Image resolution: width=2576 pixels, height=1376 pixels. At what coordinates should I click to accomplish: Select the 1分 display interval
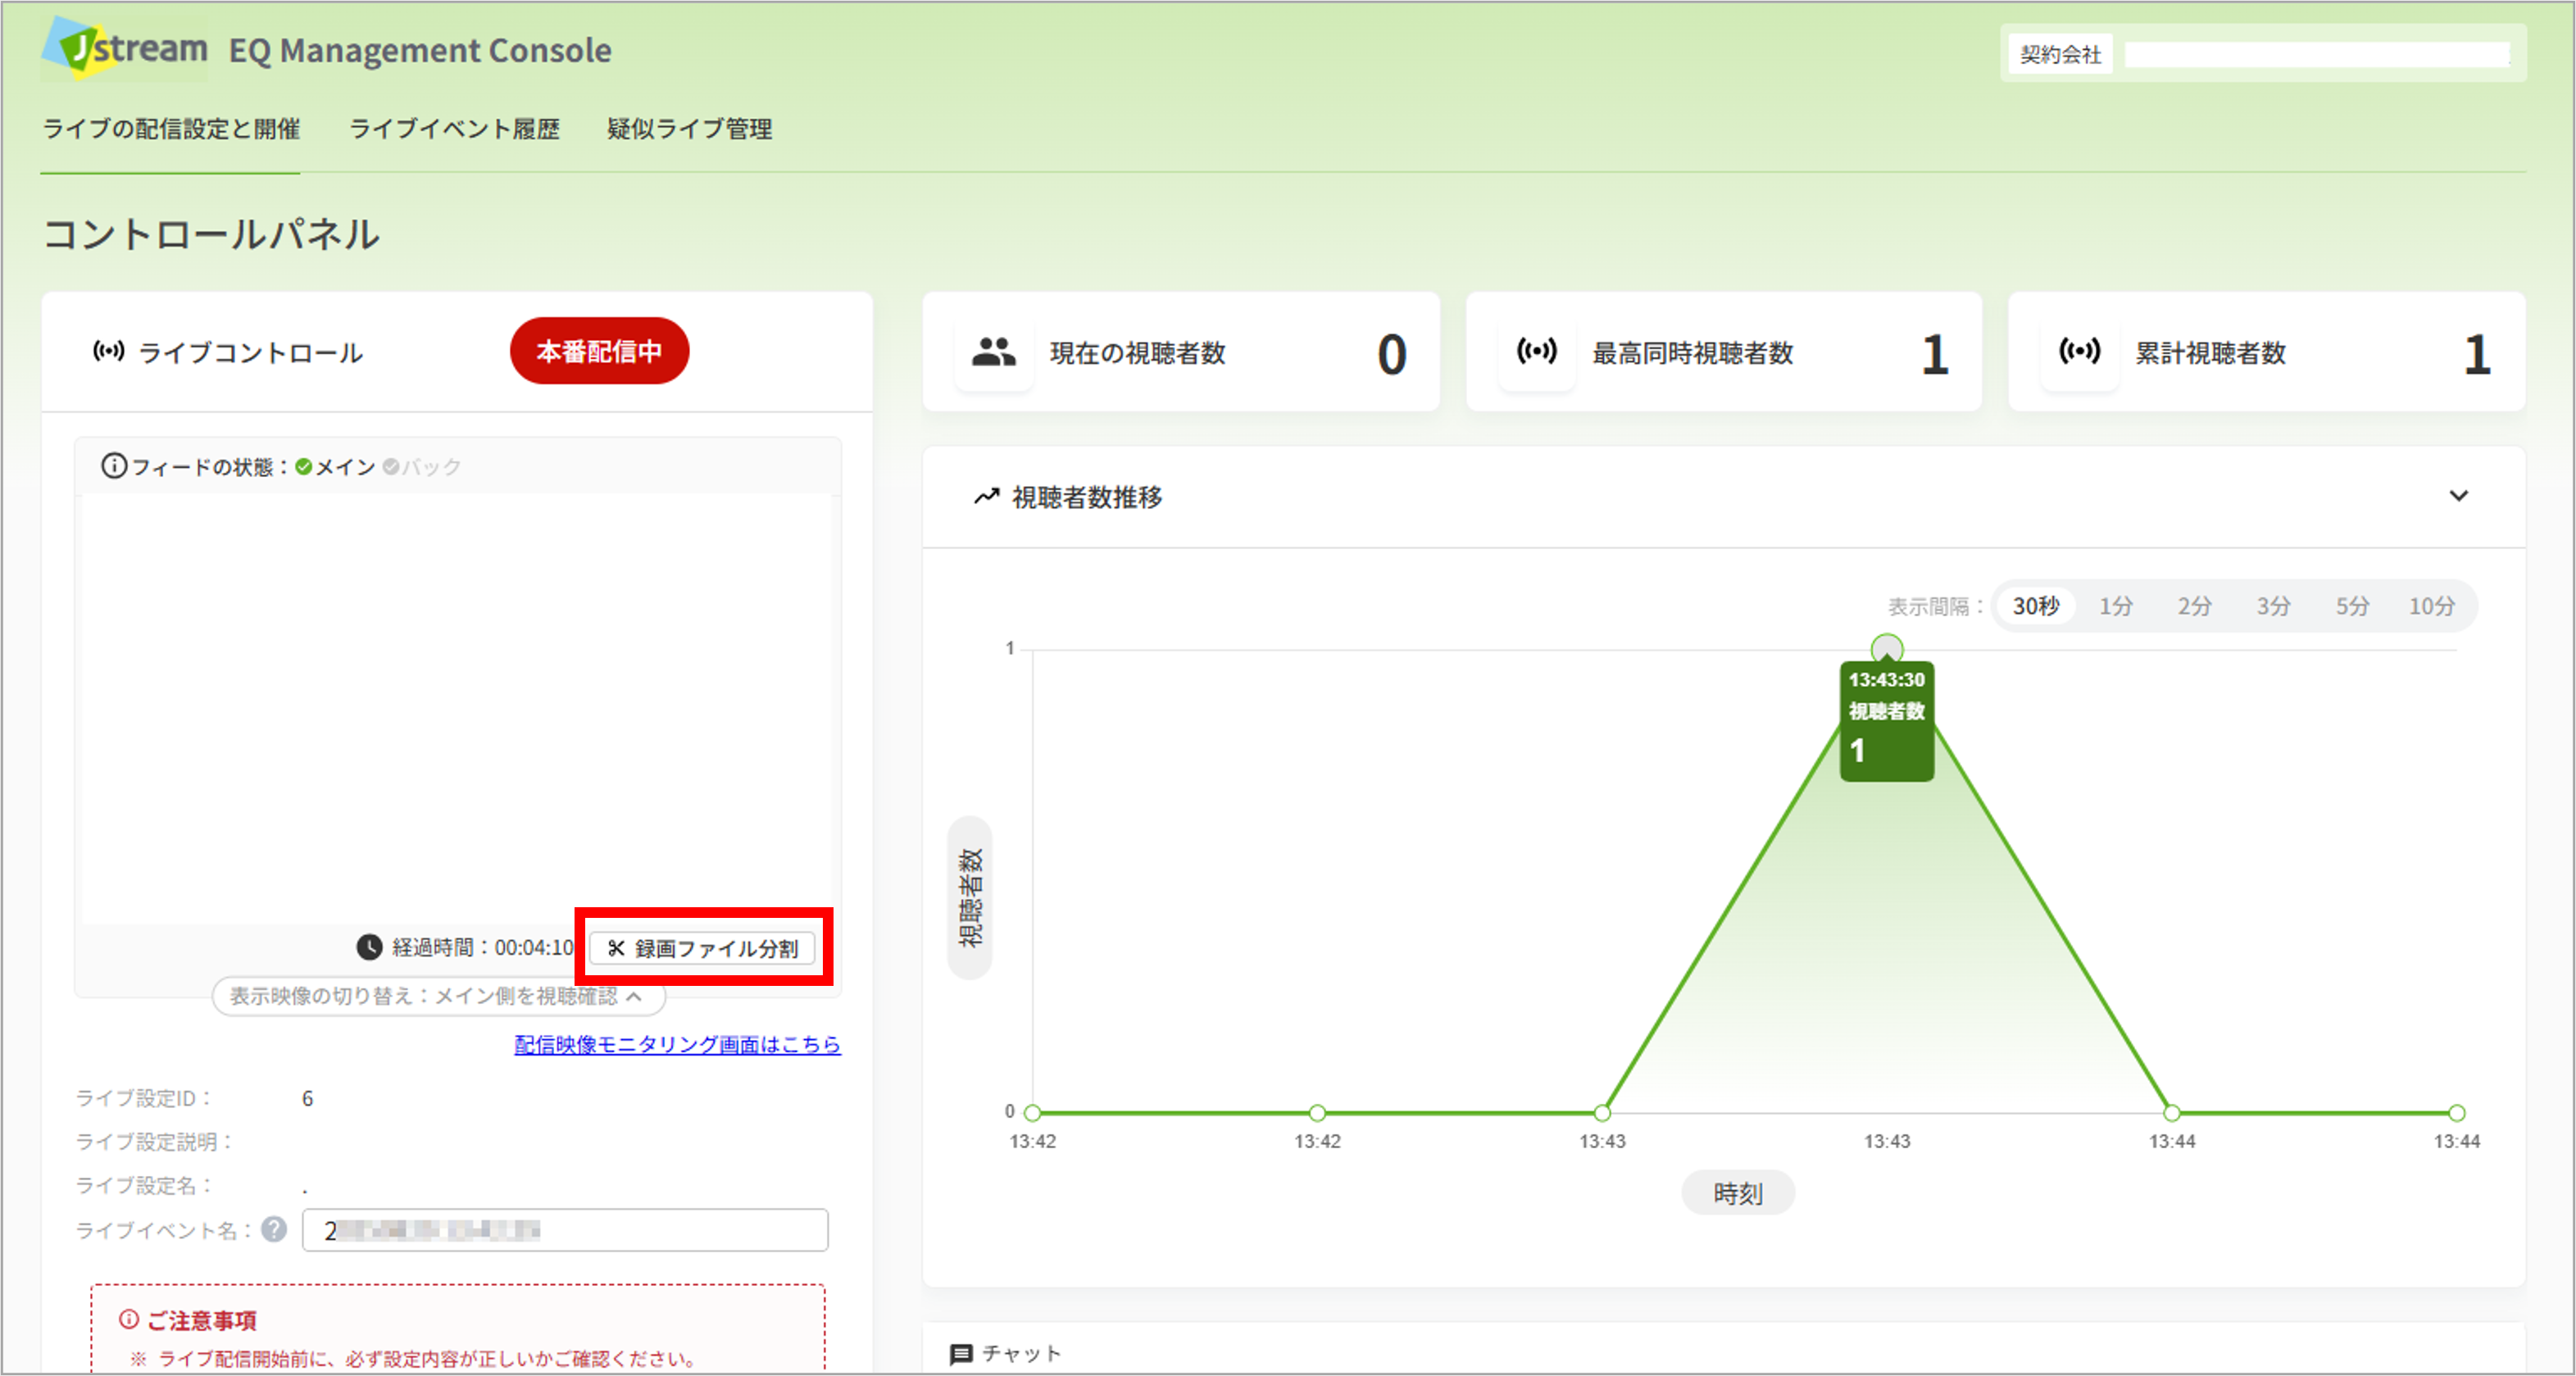pyautogui.click(x=2115, y=606)
